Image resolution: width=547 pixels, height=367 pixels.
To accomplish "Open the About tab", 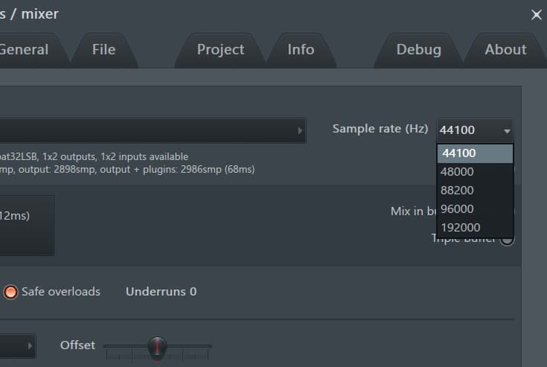I will 505,50.
